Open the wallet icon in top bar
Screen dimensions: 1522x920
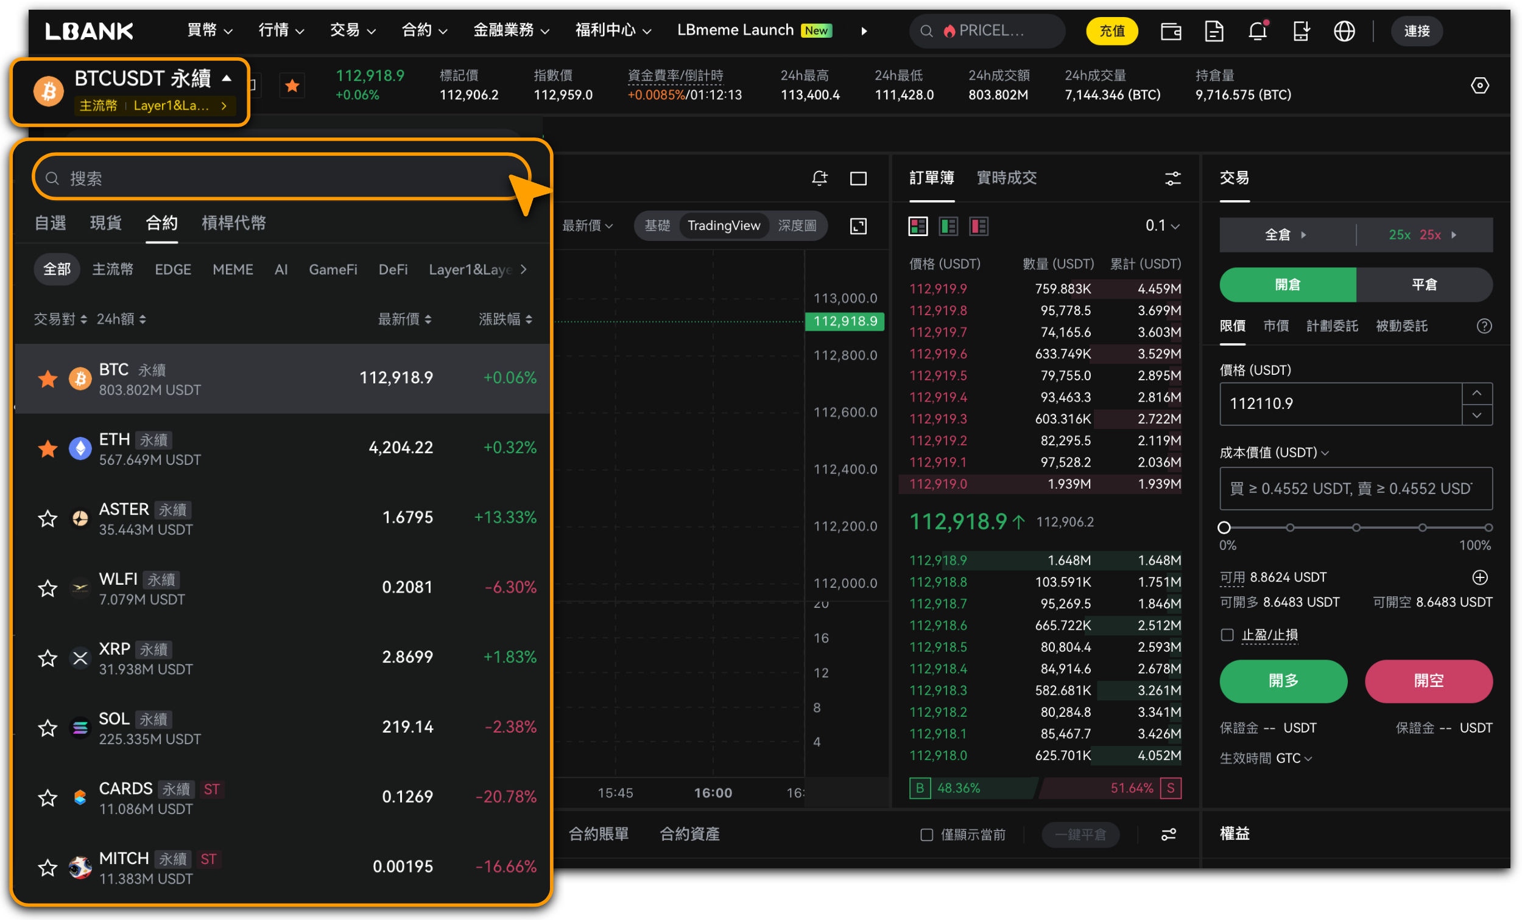1171,31
